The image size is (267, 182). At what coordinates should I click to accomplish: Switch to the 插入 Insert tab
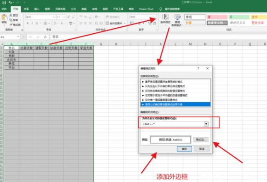click(36, 9)
